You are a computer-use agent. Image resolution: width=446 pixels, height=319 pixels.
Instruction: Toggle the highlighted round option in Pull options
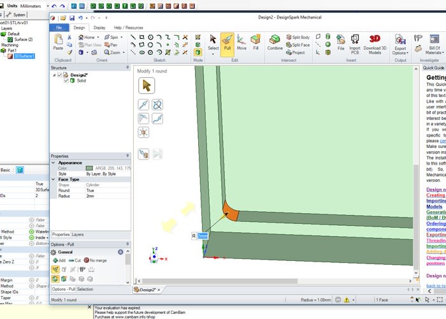(x=55, y=279)
